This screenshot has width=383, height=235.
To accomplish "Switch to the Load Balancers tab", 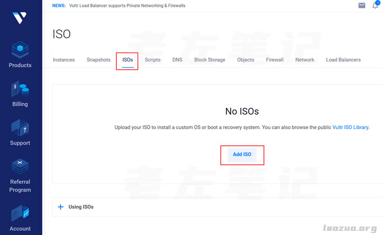I will pos(343,60).
